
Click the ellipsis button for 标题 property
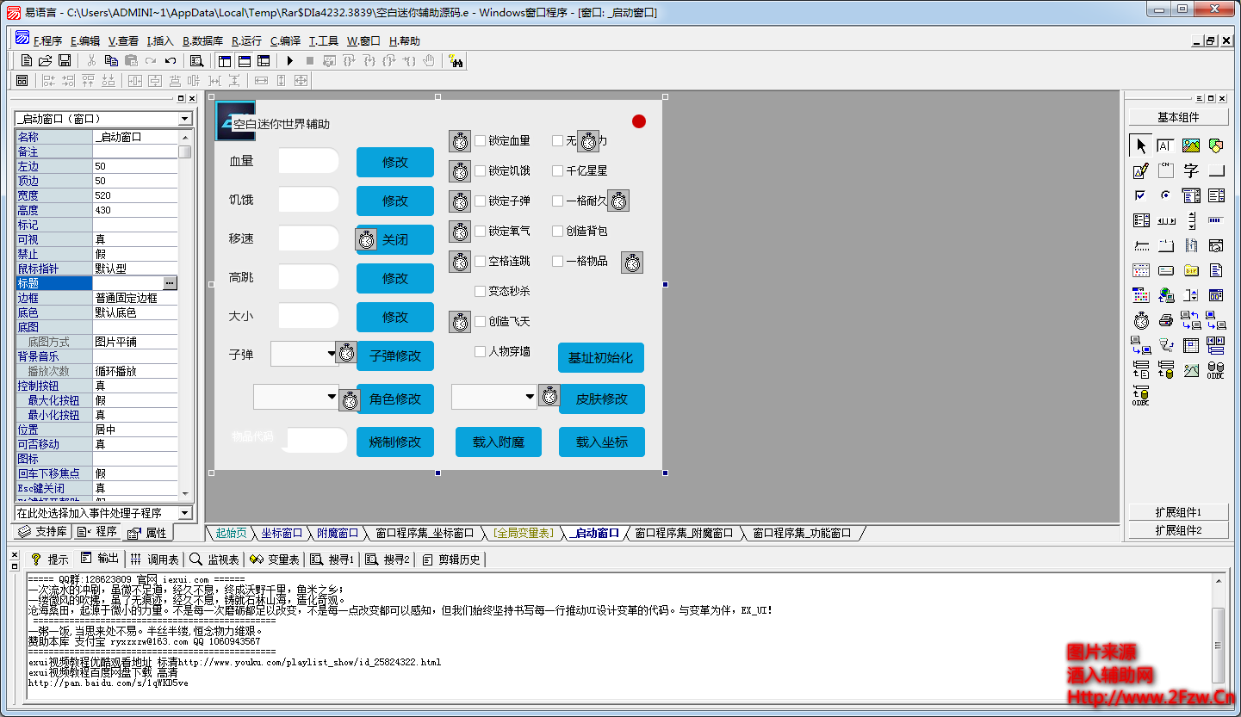[170, 282]
